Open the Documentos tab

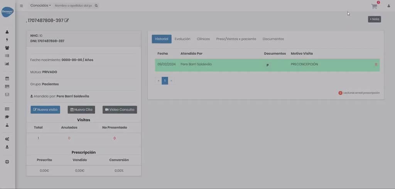pyautogui.click(x=273, y=39)
